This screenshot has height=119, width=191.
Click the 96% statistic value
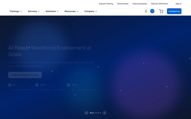74,85
